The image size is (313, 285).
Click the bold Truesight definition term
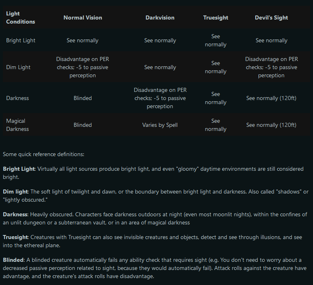[x=16, y=237]
